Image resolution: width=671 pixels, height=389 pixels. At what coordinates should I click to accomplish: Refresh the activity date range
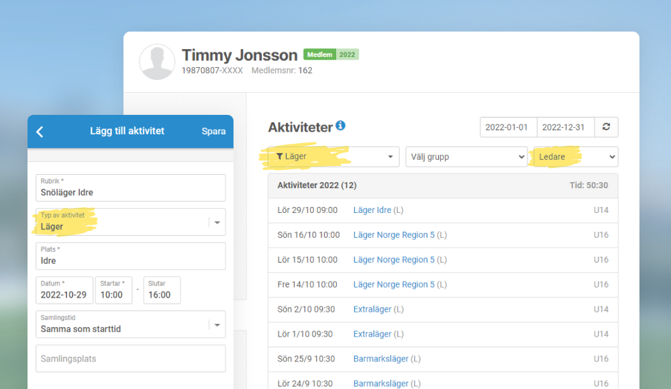tap(607, 127)
